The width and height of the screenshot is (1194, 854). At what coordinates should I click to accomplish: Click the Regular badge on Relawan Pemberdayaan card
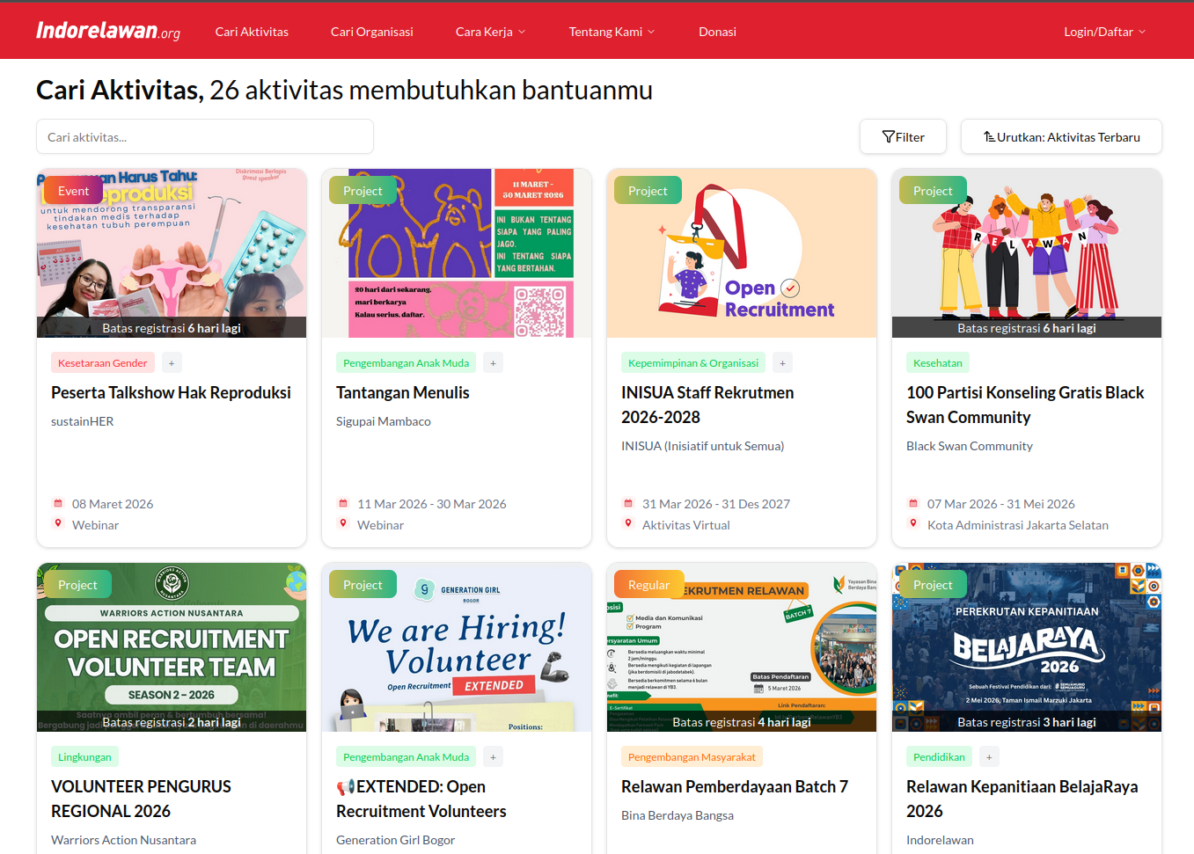pyautogui.click(x=648, y=585)
